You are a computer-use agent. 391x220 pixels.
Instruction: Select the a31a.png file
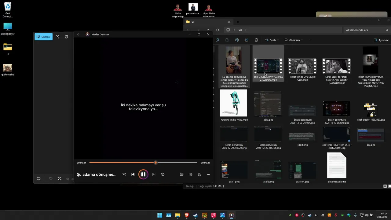coord(268,106)
